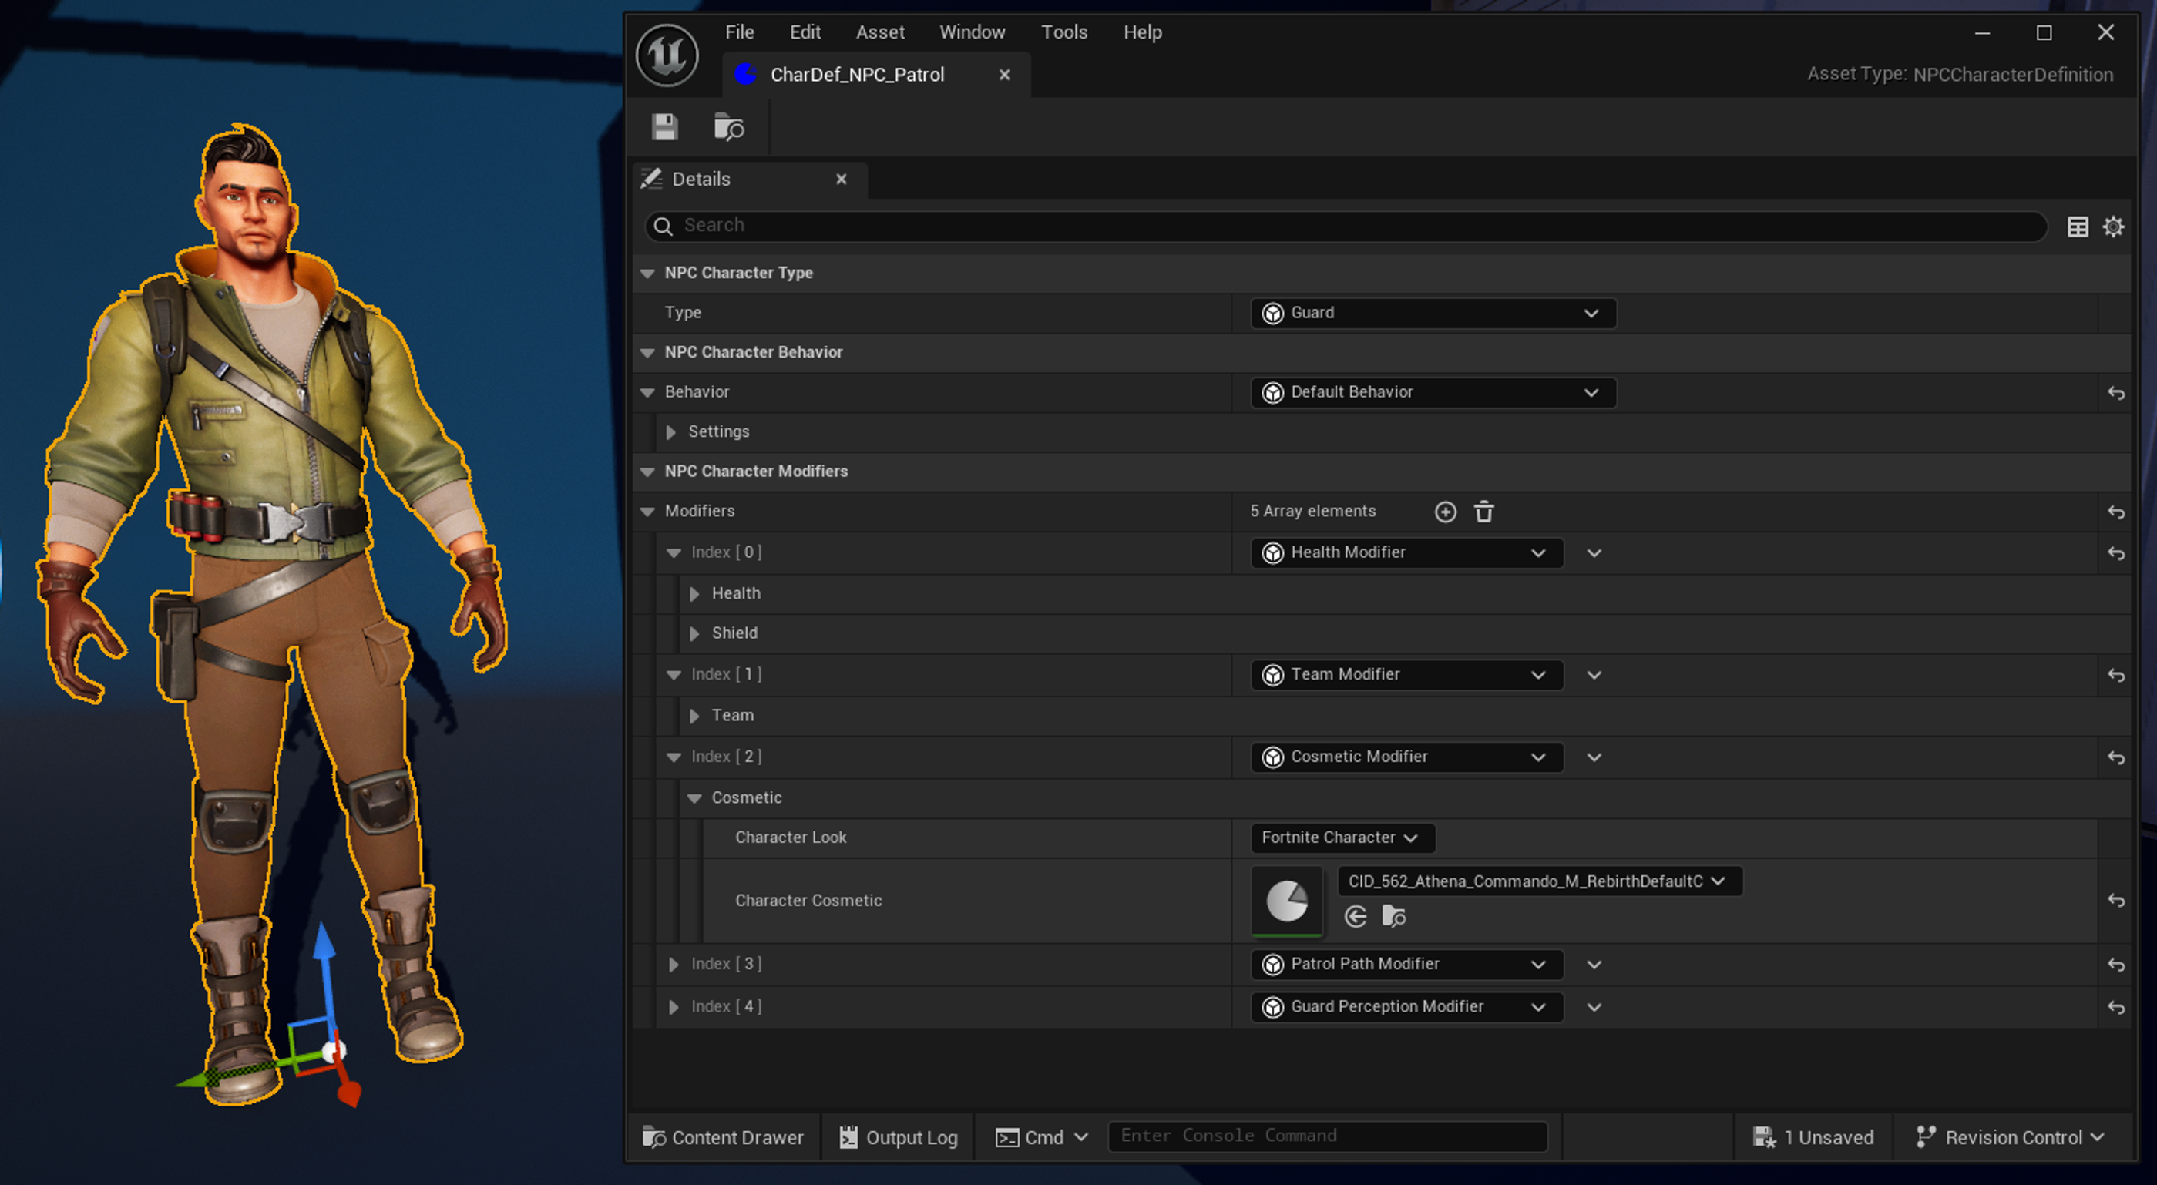Viewport: 2157px width, 1185px height.
Task: Reset Index [ 4 ] to default value
Action: pos(2116,1008)
